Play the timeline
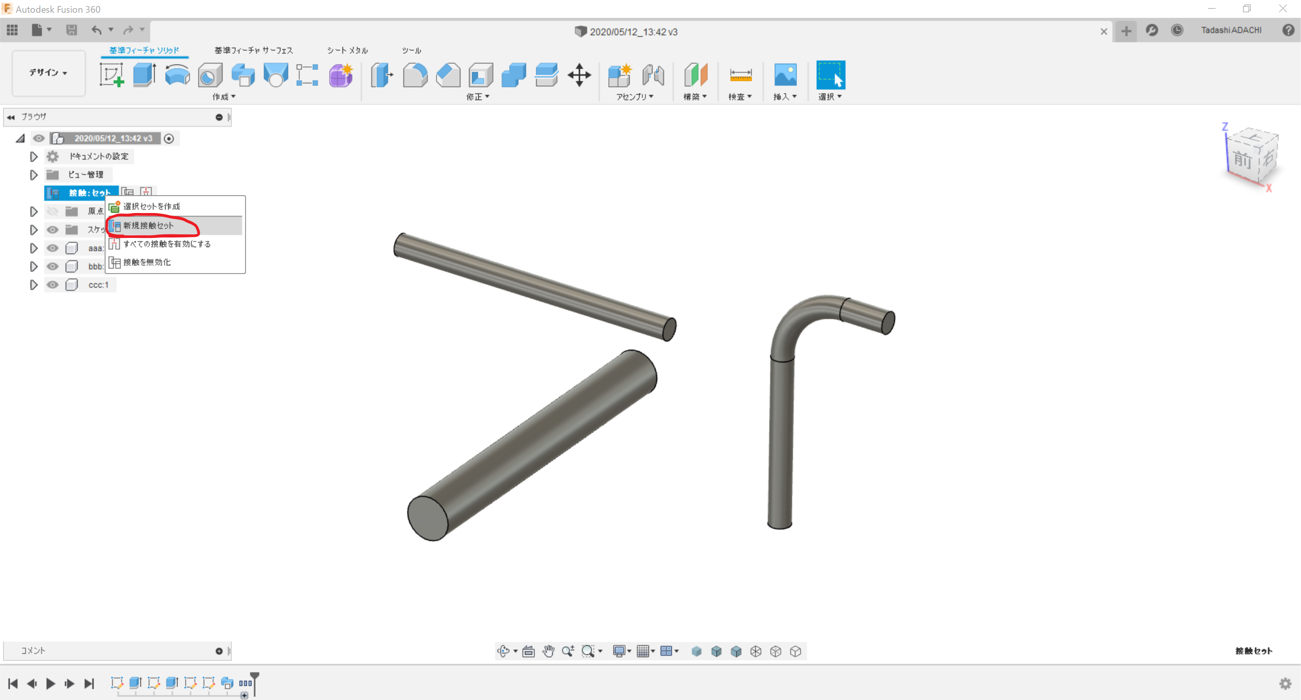The width and height of the screenshot is (1301, 700). [x=50, y=684]
